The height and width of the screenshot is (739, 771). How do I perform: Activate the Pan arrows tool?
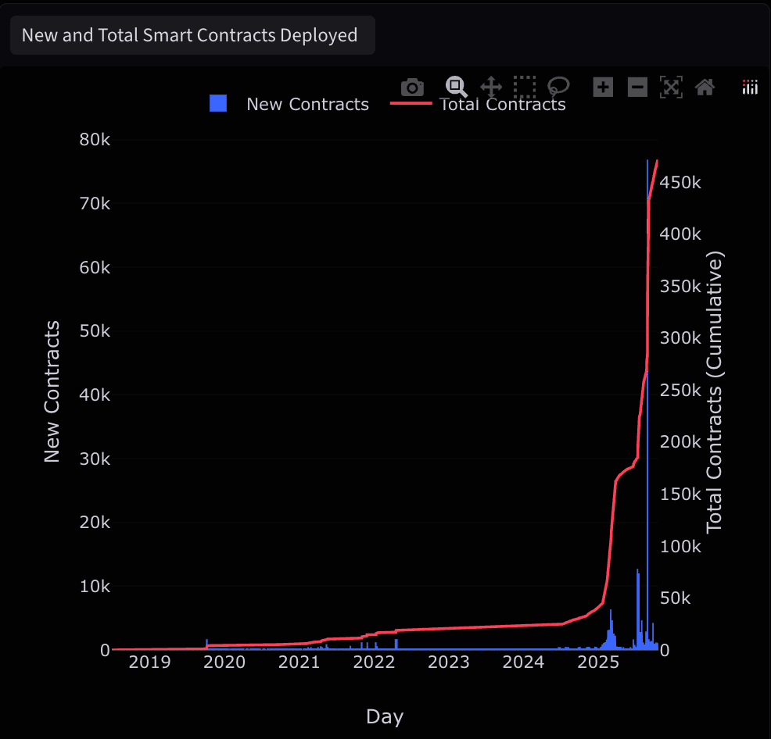coord(490,87)
